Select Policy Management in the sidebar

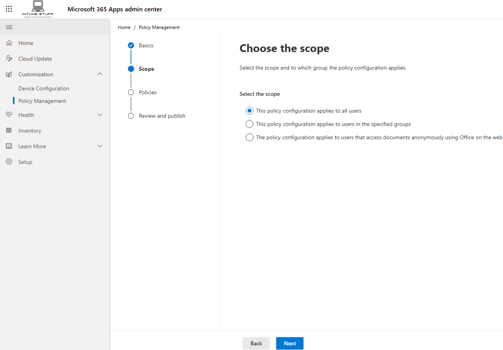(42, 101)
